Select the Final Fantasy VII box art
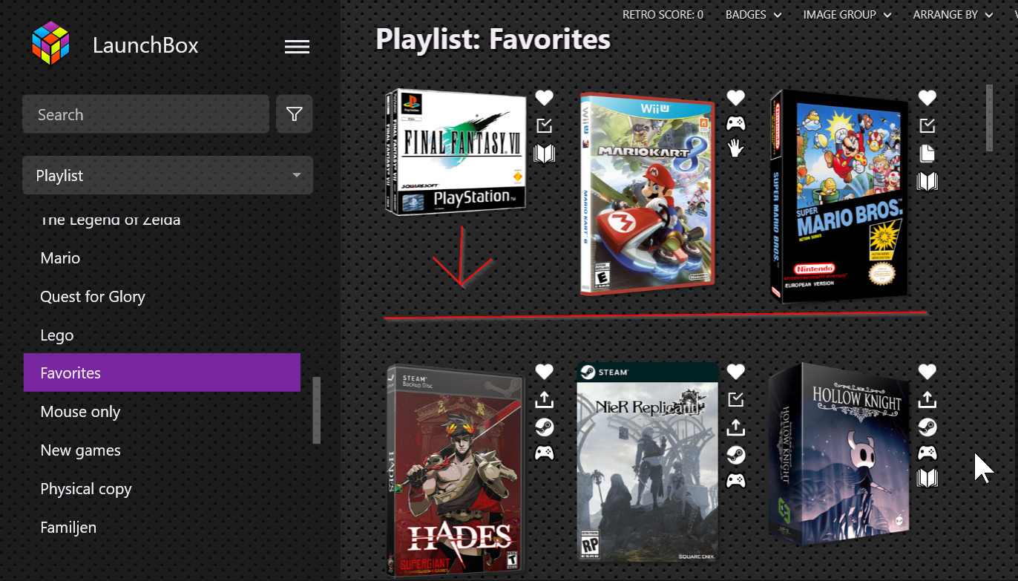This screenshot has width=1018, height=581. [x=456, y=152]
